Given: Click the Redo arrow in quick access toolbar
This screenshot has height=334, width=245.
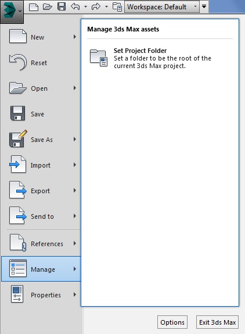Looking at the screenshot, I should tap(96, 6).
